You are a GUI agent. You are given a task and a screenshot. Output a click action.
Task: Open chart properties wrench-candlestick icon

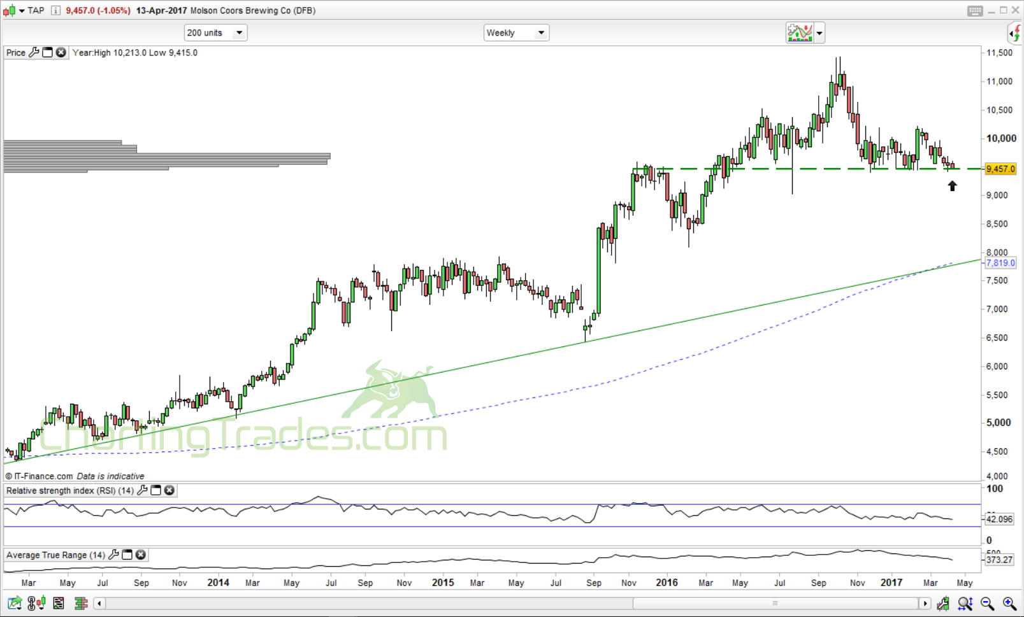click(943, 603)
